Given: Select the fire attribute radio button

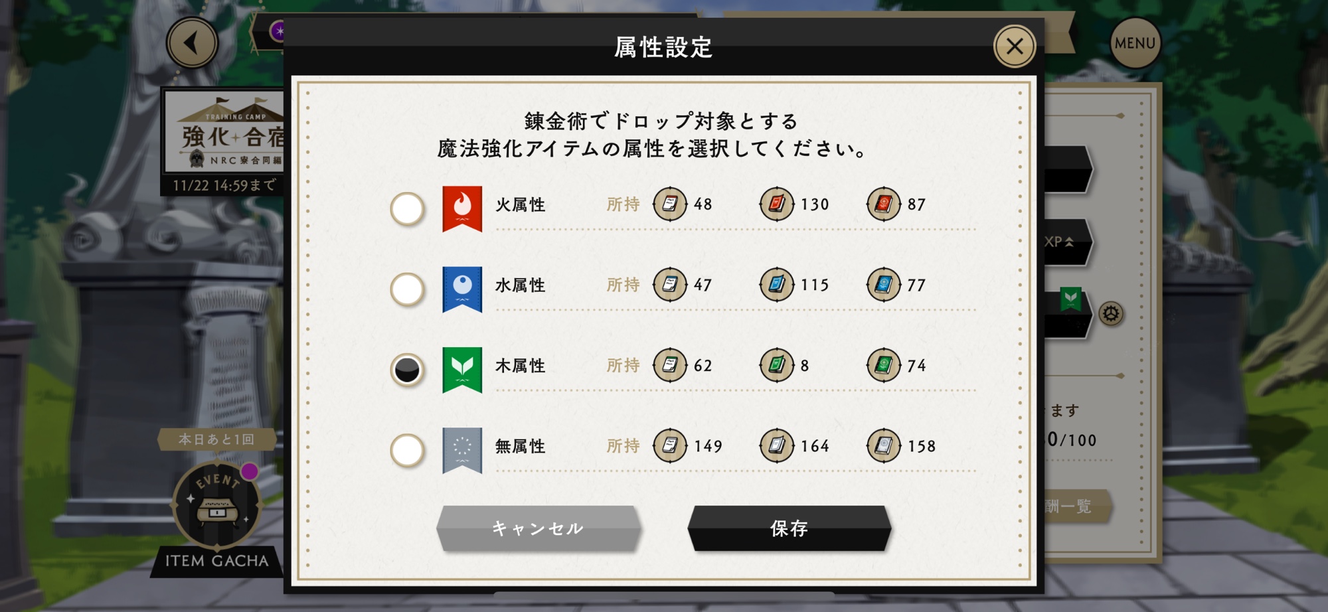Looking at the screenshot, I should click(x=407, y=209).
